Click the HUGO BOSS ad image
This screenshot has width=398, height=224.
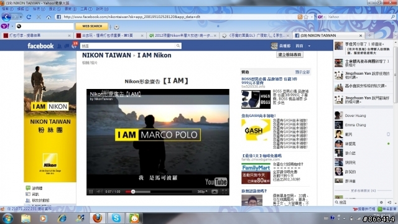256,100
